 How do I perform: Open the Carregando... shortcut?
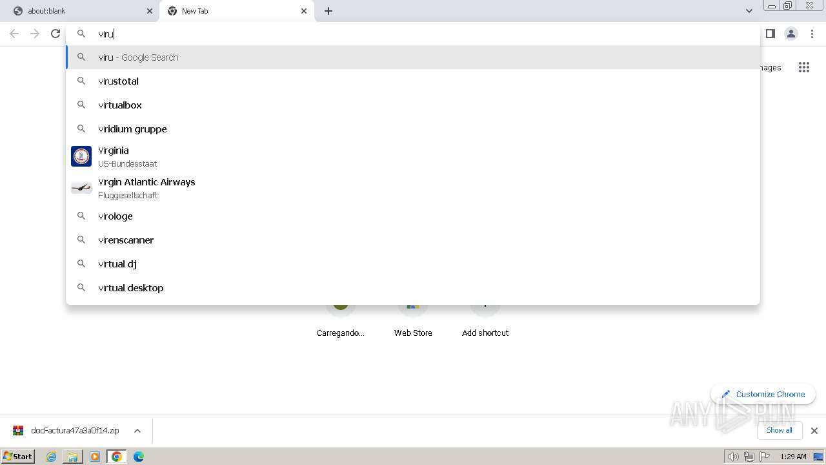tap(341, 321)
